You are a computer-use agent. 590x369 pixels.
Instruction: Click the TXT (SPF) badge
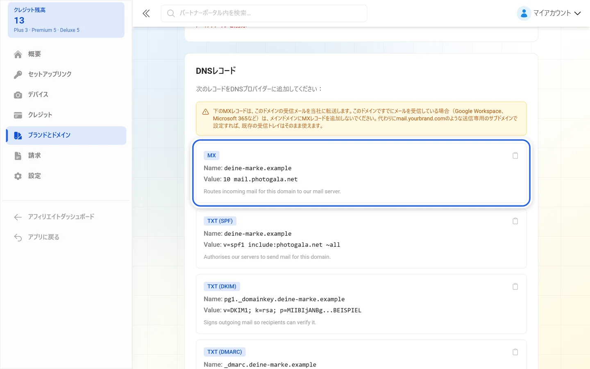point(220,221)
